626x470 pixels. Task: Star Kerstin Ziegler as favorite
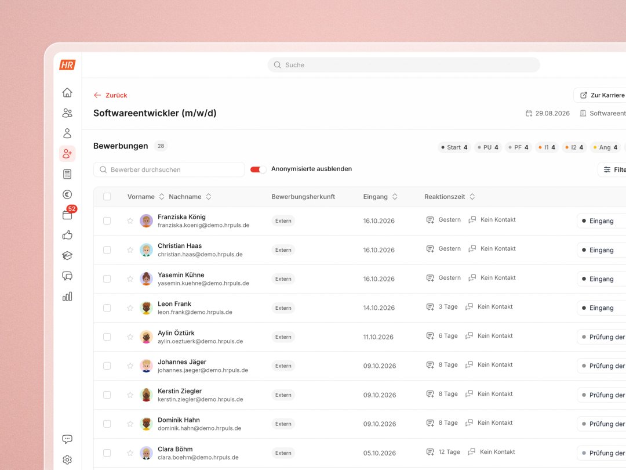(130, 395)
